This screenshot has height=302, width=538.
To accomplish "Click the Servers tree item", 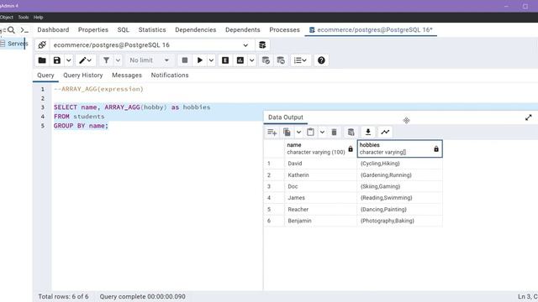I will coord(18,44).
